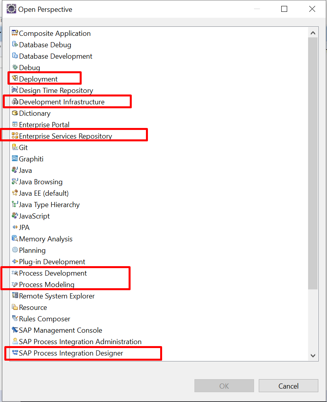
Task: Click the Git perspective icon
Action: click(x=15, y=147)
